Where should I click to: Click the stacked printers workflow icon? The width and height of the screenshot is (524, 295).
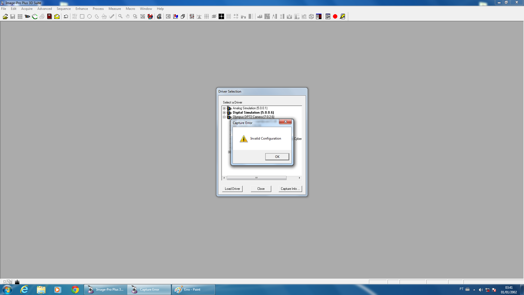159,17
